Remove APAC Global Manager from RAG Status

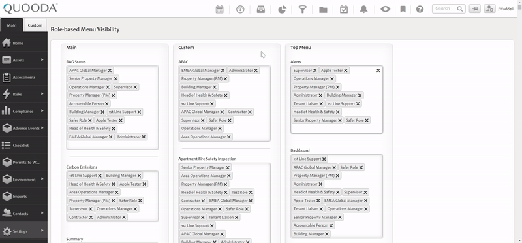click(110, 71)
